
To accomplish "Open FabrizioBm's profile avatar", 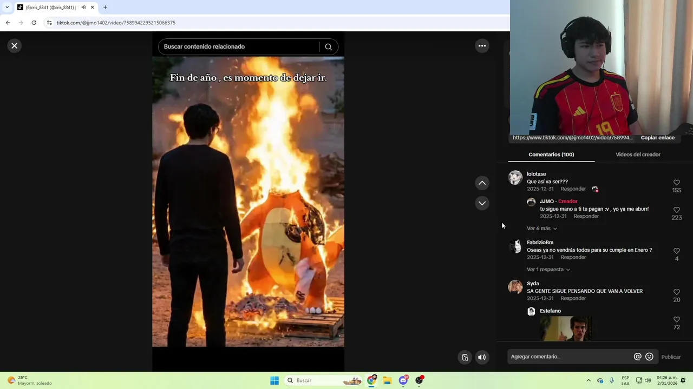I will point(515,246).
